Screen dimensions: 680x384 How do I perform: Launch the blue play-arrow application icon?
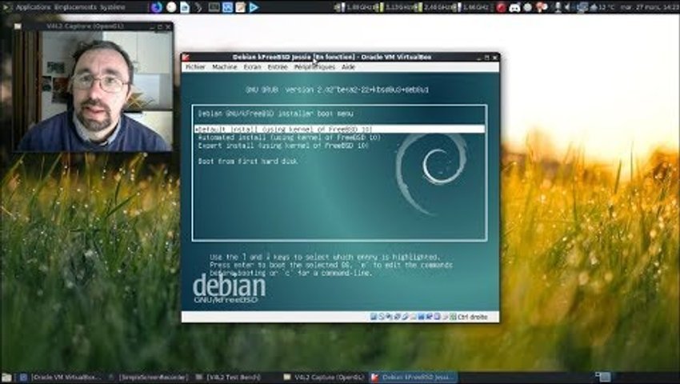pos(254,7)
